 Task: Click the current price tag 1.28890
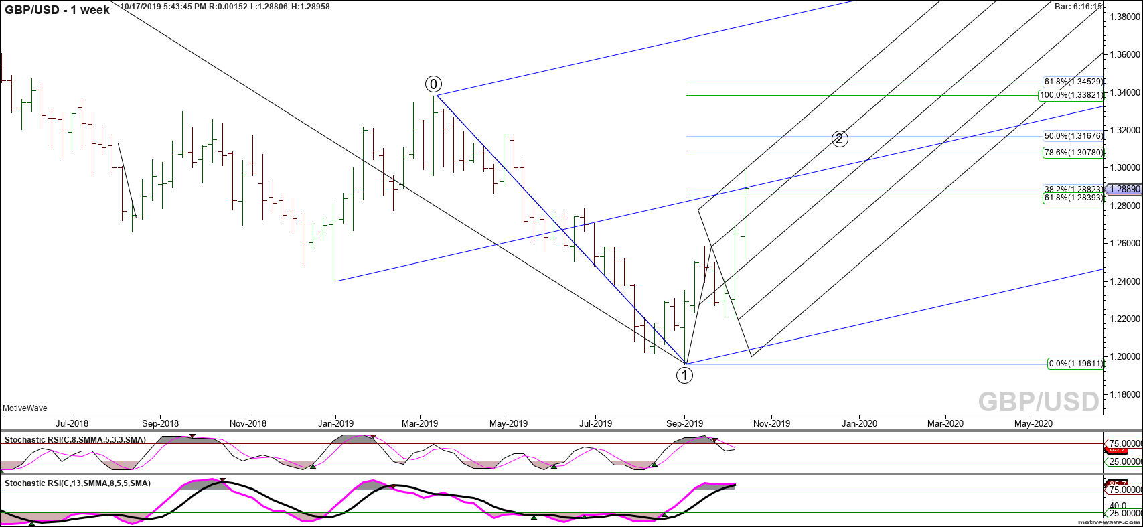coord(1124,190)
